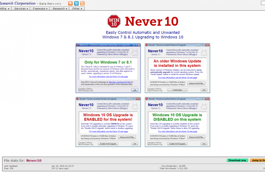Click 'Easily Control Automatic and Unwanted' subtitle
This screenshot has height=173, width=265.
point(142,33)
